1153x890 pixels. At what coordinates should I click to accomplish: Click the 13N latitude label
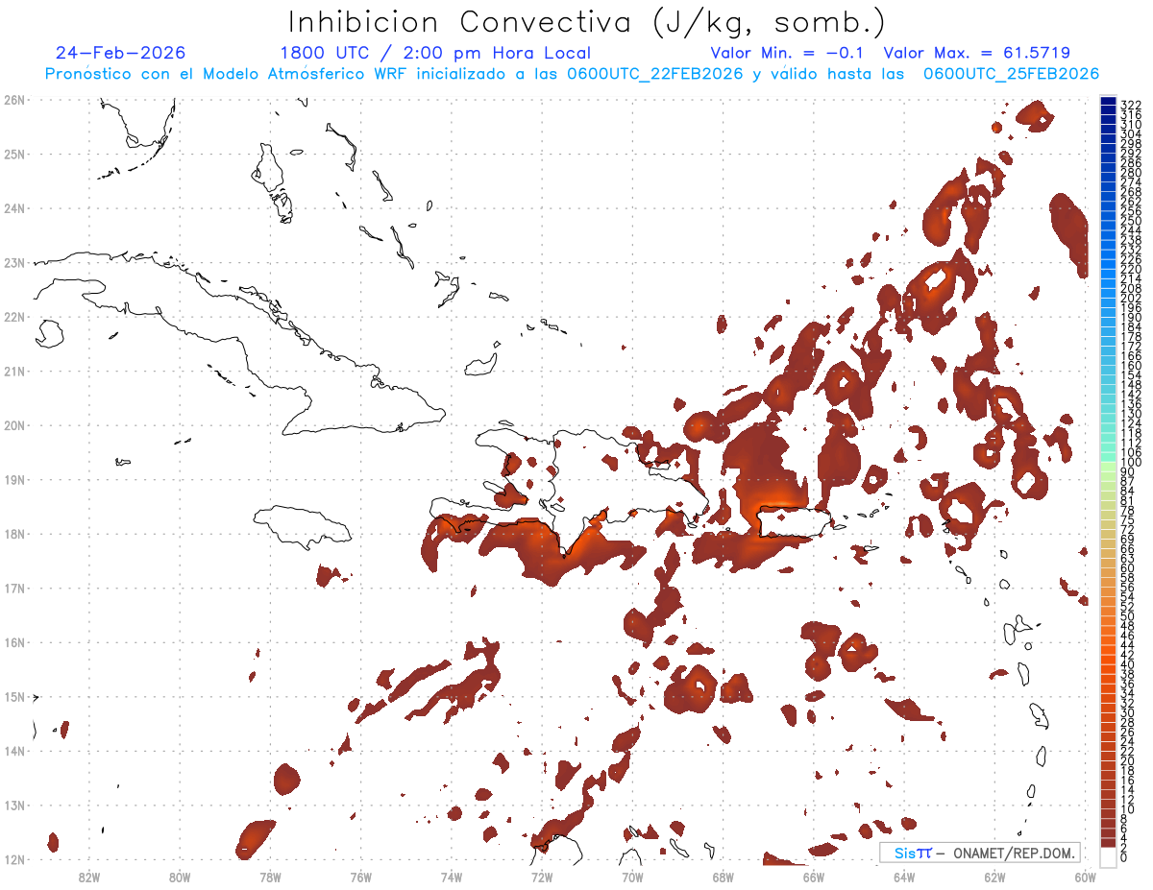pos(14,805)
